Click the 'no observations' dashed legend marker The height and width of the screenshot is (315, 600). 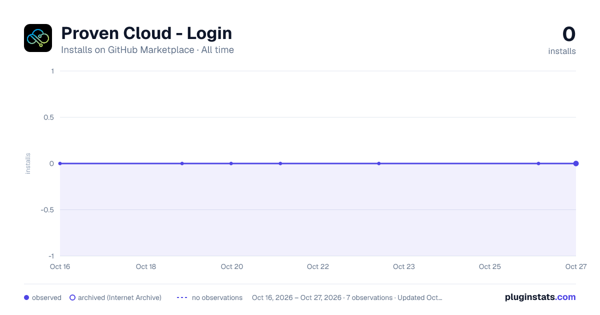point(182,297)
